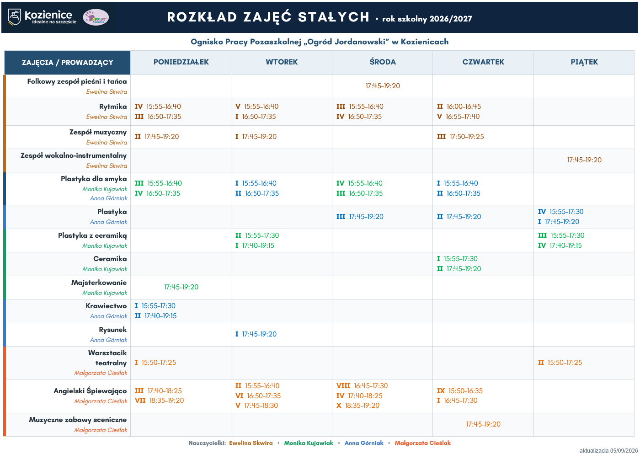Screen dimensions: 640x454
Task: Click the Kozienice city logo
Action: [43, 17]
